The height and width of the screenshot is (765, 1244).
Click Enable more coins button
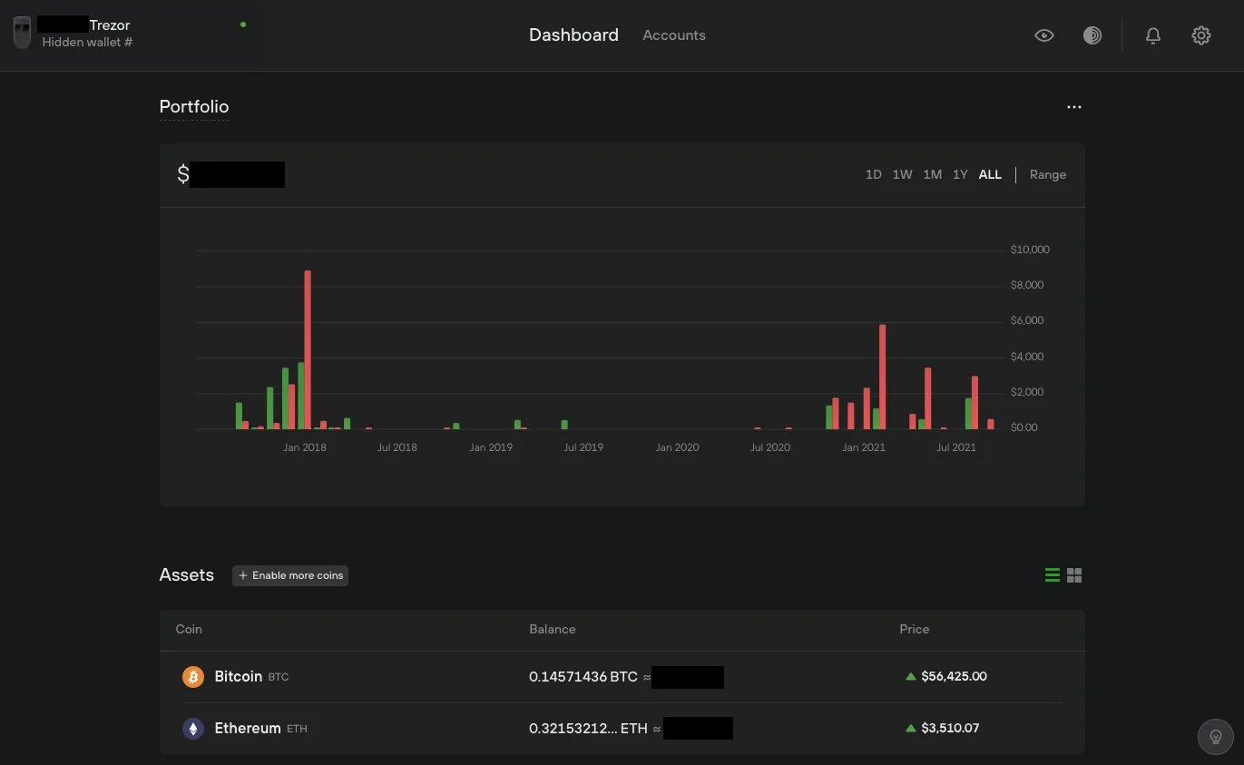tap(290, 575)
